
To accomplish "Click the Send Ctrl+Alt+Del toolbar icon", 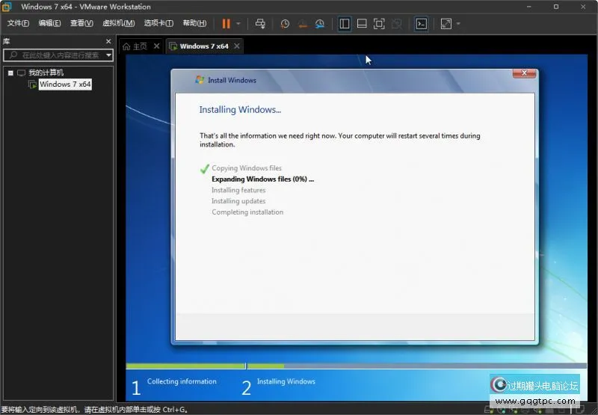I will click(260, 24).
